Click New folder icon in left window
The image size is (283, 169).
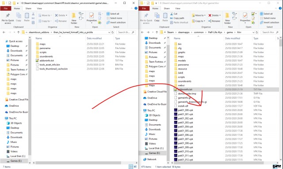pyautogui.click(x=74, y=18)
